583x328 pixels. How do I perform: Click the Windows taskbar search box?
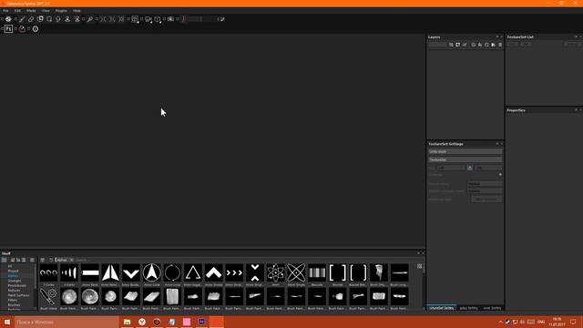tap(66, 322)
